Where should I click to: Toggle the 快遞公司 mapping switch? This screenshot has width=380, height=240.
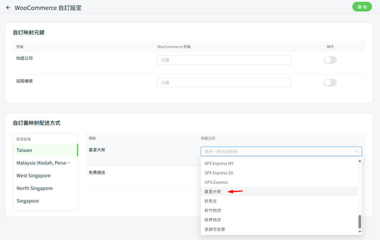pyautogui.click(x=330, y=60)
